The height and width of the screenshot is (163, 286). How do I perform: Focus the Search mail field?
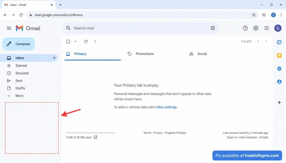pyautogui.click(x=140, y=28)
